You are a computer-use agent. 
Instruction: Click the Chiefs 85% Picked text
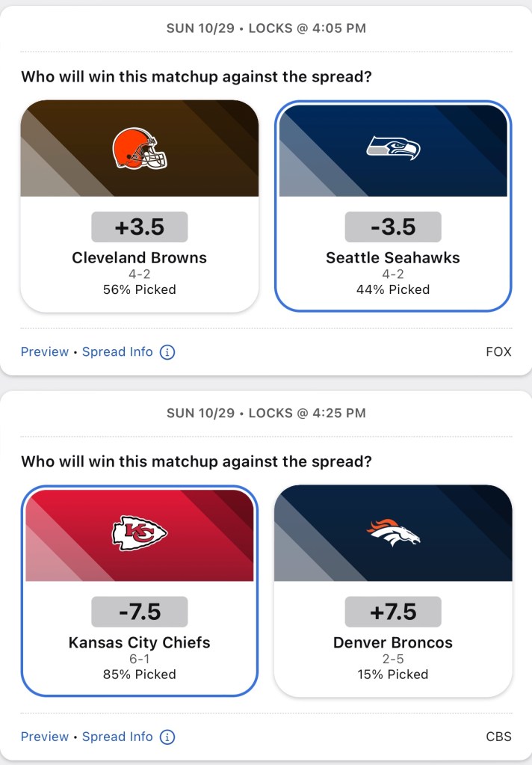point(140,675)
